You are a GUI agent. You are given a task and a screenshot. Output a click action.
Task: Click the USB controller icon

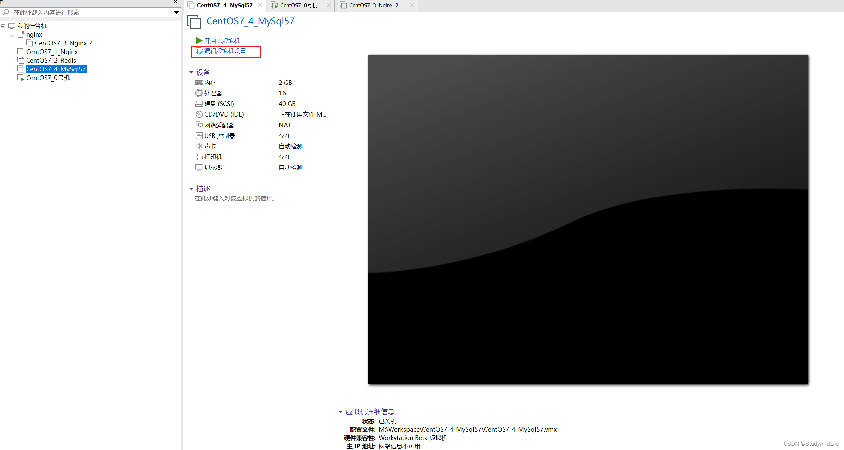[x=199, y=136]
